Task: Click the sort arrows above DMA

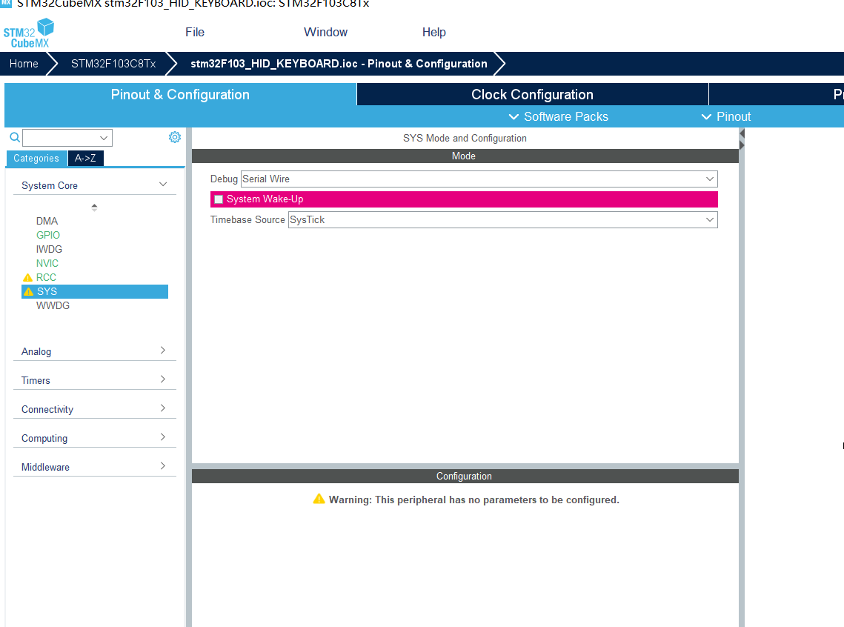Action: pyautogui.click(x=94, y=208)
